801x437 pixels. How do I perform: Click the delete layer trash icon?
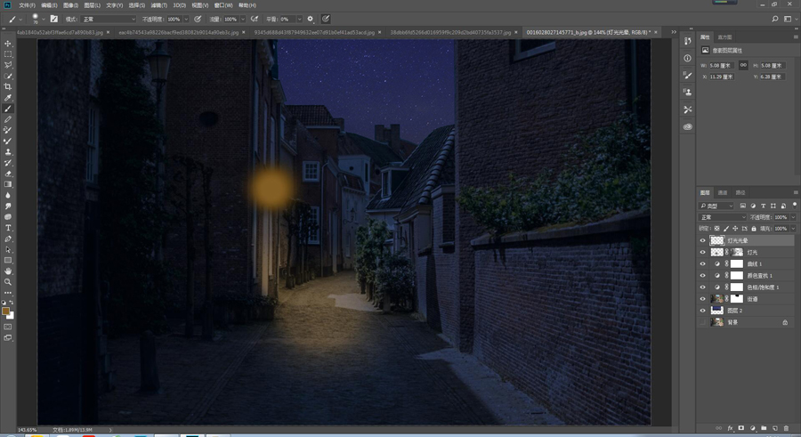785,428
